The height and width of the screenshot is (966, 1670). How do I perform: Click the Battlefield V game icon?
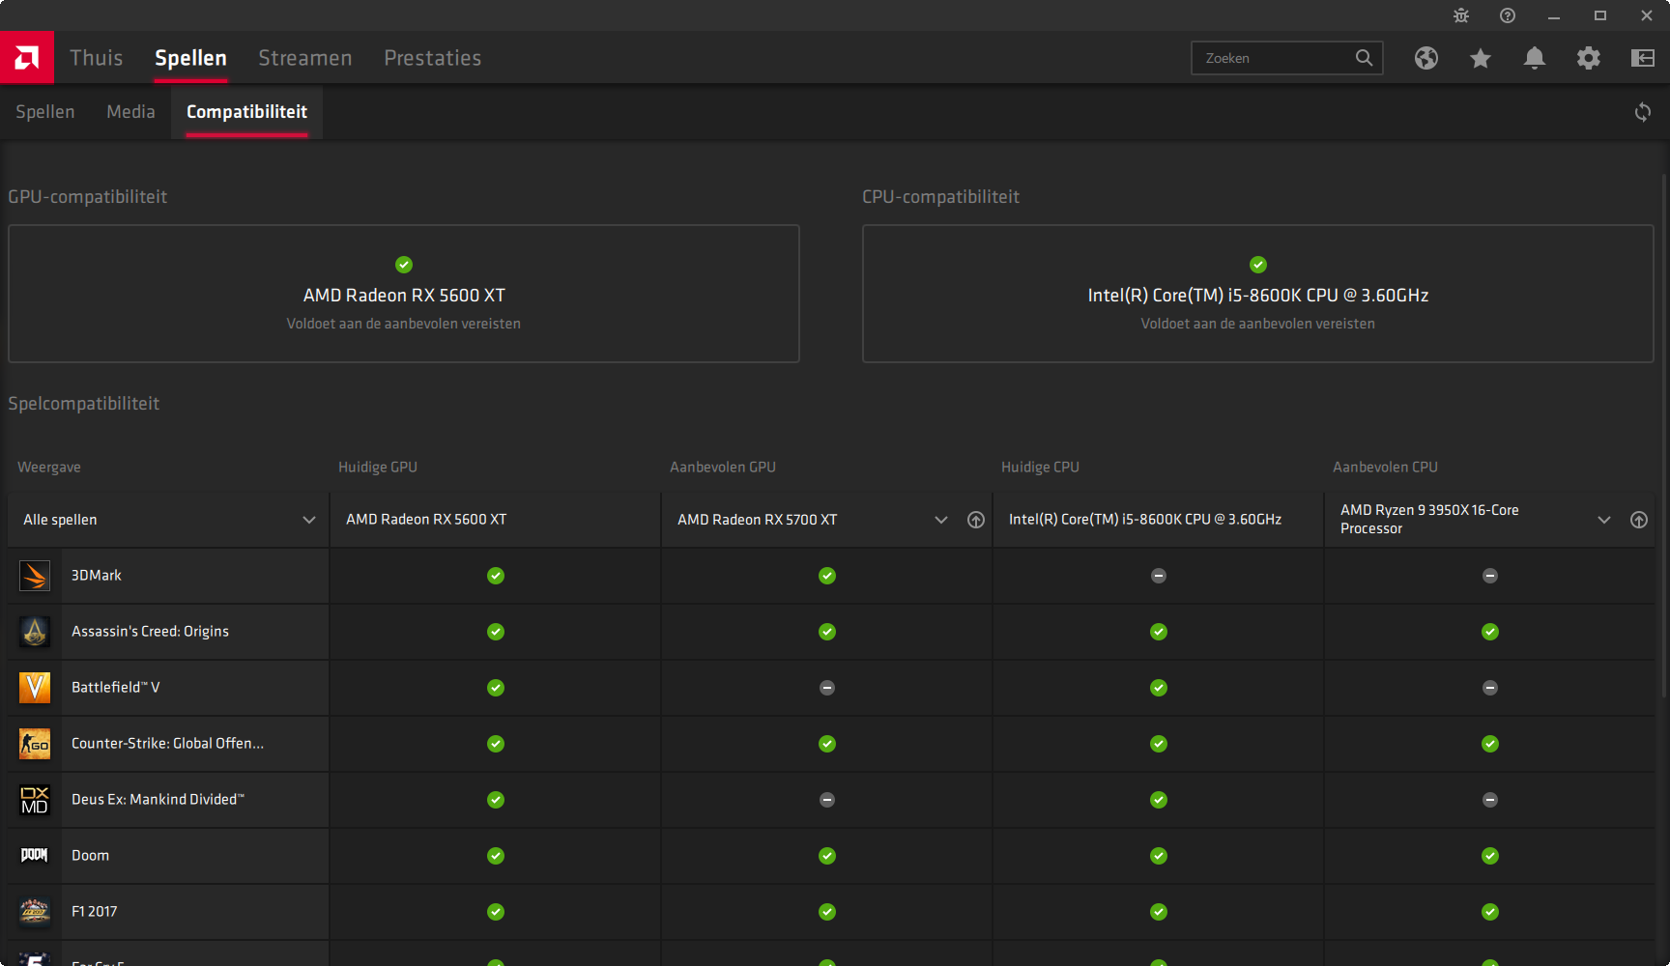(35, 688)
